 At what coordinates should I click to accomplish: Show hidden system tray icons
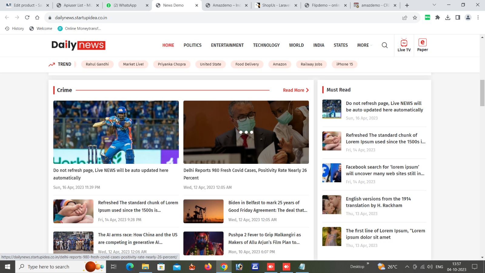pyautogui.click(x=407, y=267)
